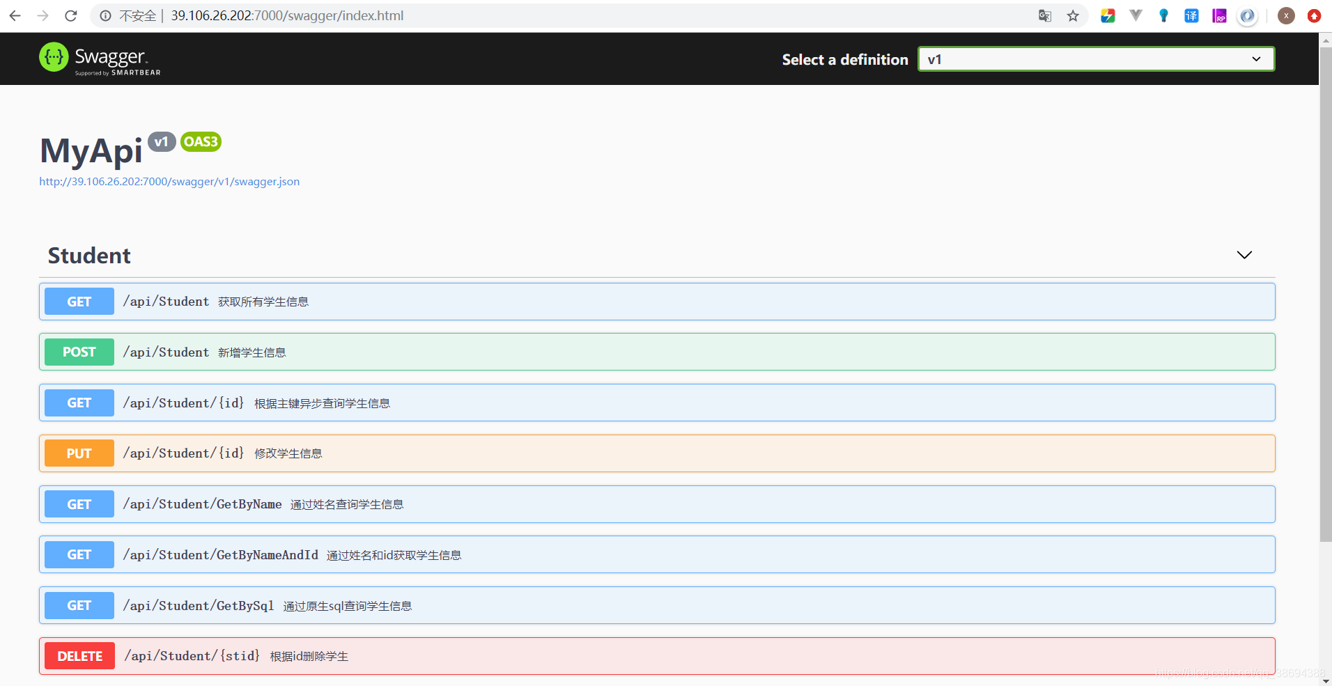Click the green POST method badge
The image size is (1332, 686).
pos(79,352)
